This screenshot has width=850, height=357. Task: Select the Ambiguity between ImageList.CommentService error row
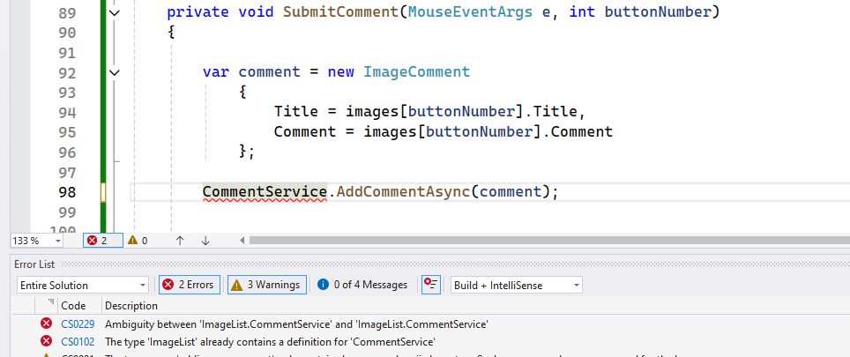(x=430, y=324)
